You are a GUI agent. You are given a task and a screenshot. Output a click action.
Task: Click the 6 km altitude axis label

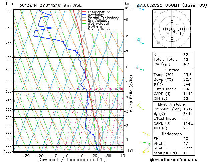point(127,67)
